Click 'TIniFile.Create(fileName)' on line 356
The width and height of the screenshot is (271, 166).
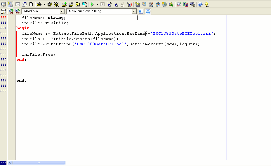(x=83, y=39)
